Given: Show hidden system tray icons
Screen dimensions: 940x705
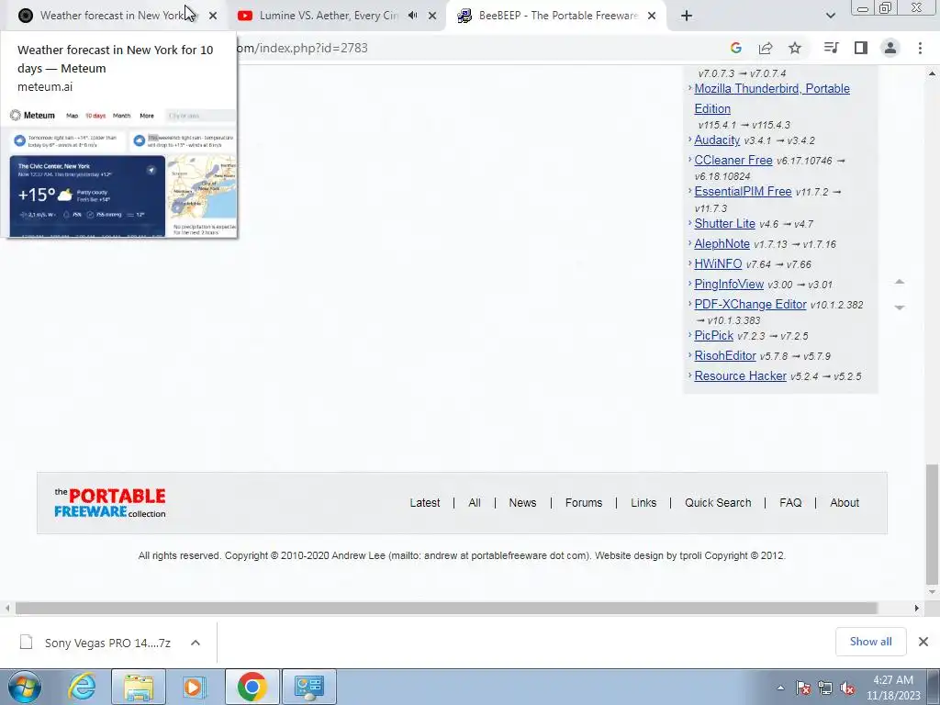Looking at the screenshot, I should coord(780,688).
